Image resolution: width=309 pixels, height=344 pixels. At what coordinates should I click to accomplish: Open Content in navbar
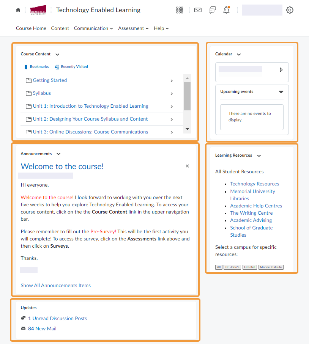click(60, 28)
